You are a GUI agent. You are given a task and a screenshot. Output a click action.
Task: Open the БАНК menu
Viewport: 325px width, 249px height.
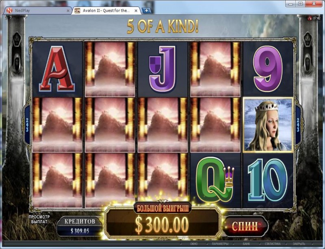pos(246,244)
